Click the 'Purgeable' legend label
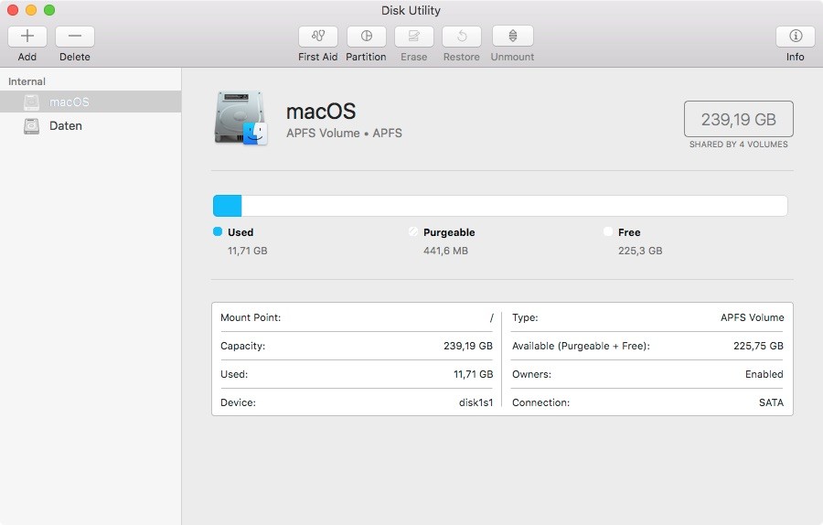This screenshot has width=823, height=525. pos(449,232)
